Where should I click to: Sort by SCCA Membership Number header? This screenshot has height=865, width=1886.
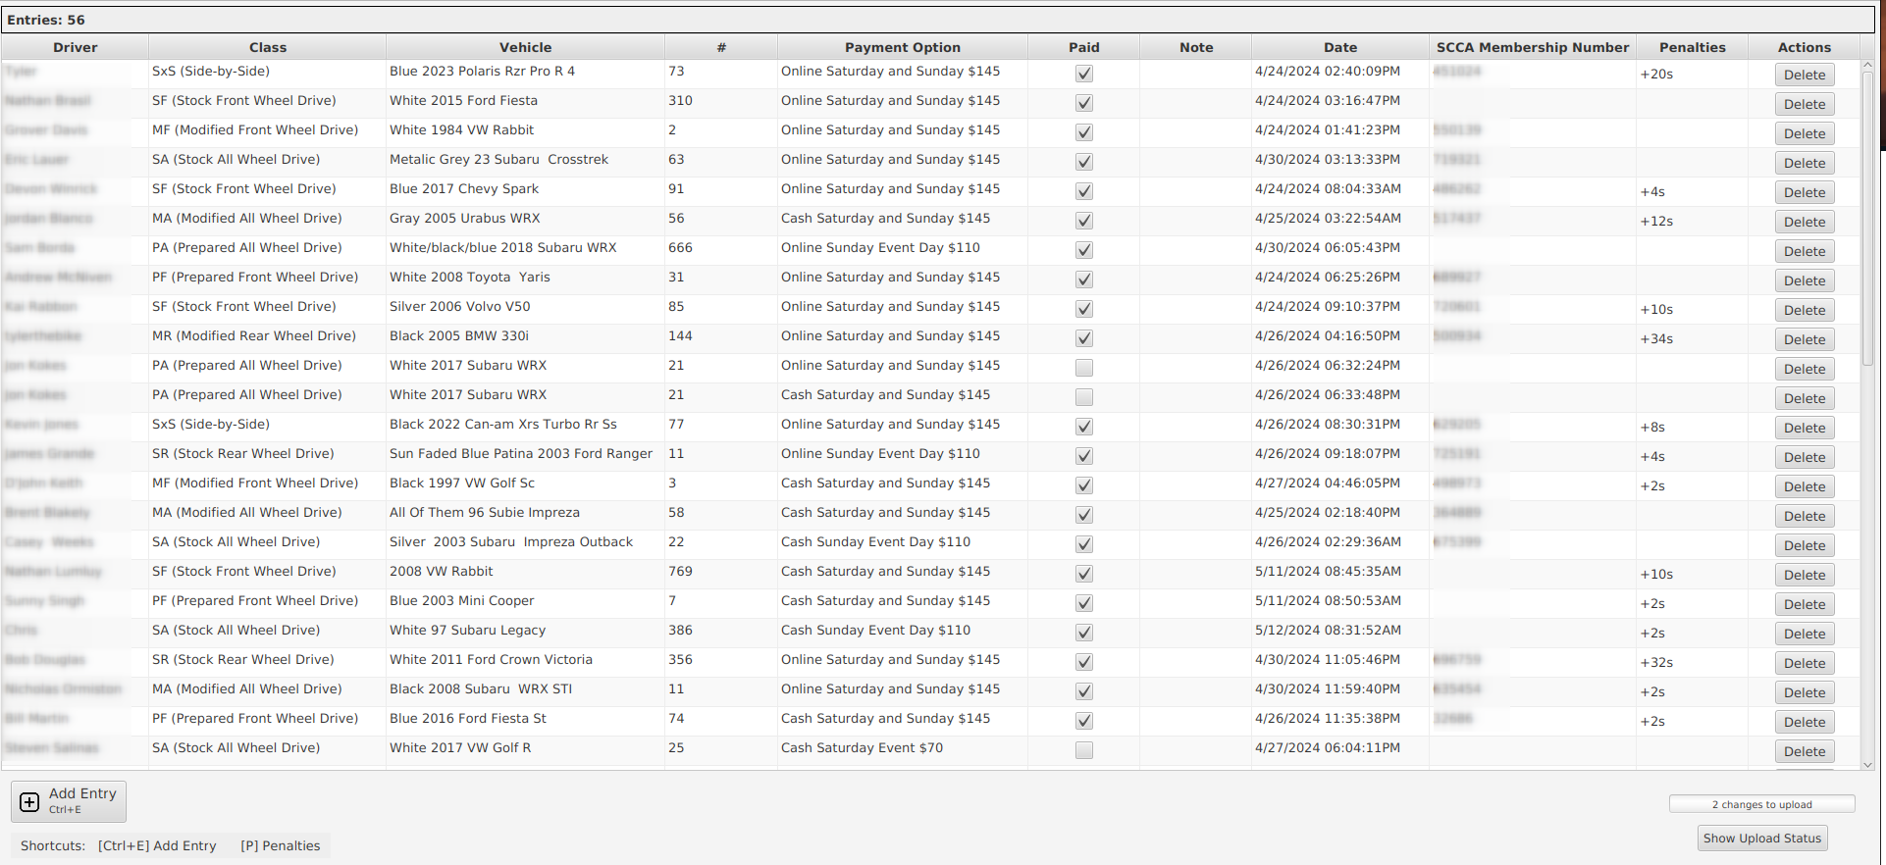pos(1533,47)
